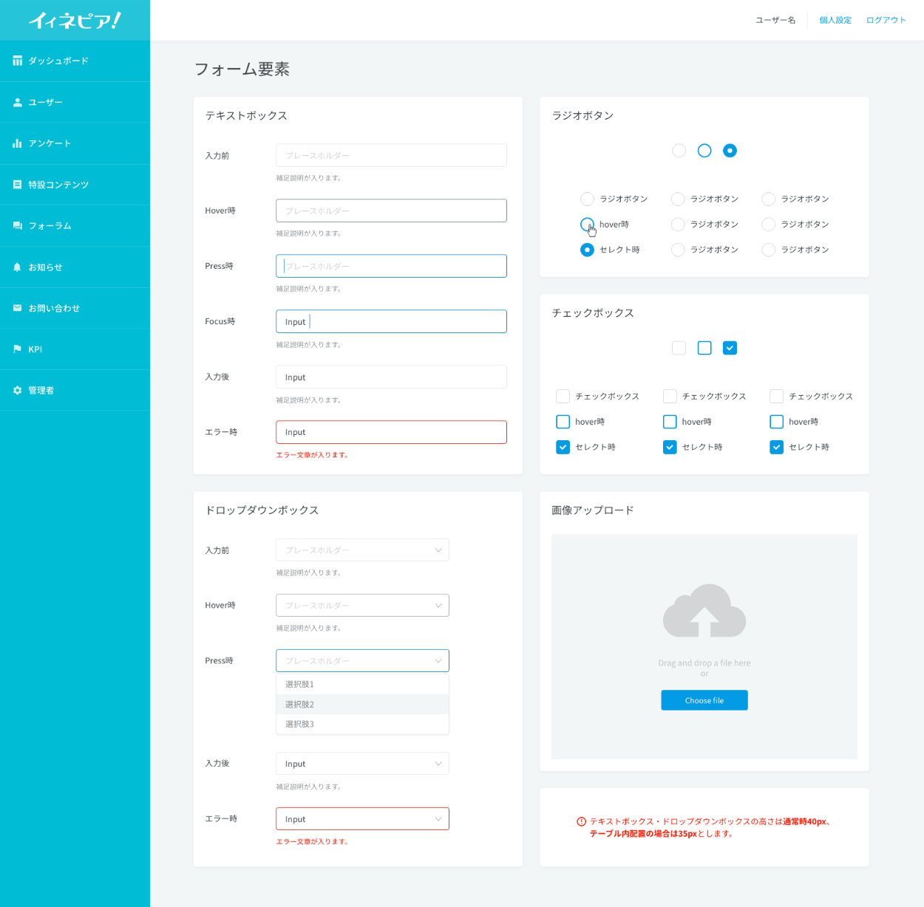Click the 入力前 text box field
Screen dimensions: 924x907
[391, 156]
